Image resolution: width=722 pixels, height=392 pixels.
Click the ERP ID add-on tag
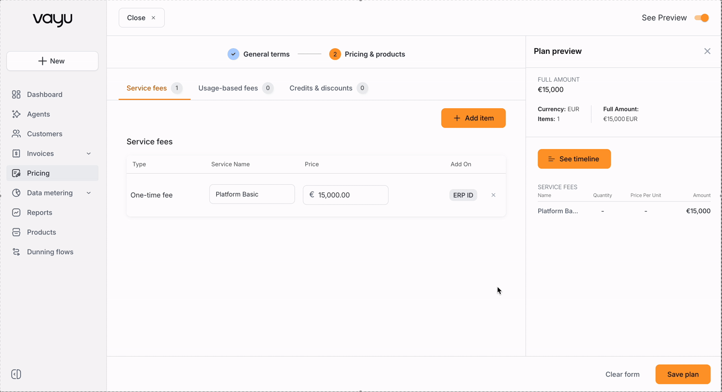coord(463,195)
